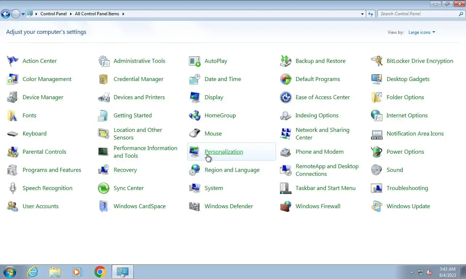Image resolution: width=466 pixels, height=279 pixels.
Task: Click the Speech Recognition microphone icon
Action: click(x=13, y=188)
